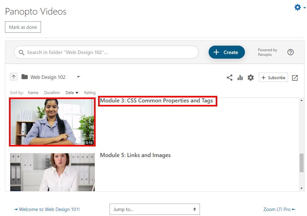This screenshot has width=307, height=216.
Task: Subscribe to the folder
Action: click(273, 78)
